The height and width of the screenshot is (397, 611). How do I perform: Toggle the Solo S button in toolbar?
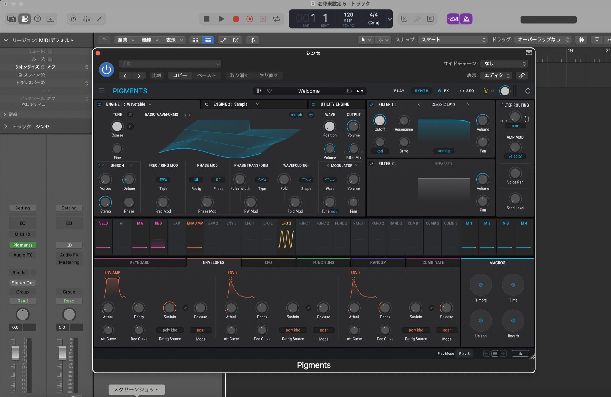pyautogui.click(x=430, y=19)
